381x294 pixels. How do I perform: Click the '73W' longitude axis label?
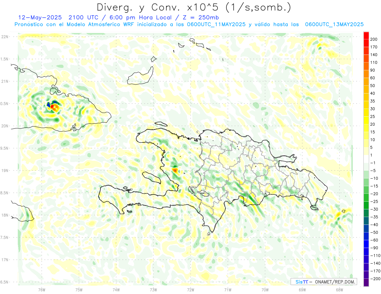pyautogui.click(x=153, y=289)
